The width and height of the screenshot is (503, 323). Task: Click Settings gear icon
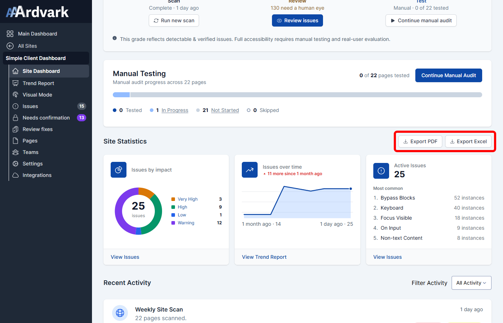coord(15,164)
